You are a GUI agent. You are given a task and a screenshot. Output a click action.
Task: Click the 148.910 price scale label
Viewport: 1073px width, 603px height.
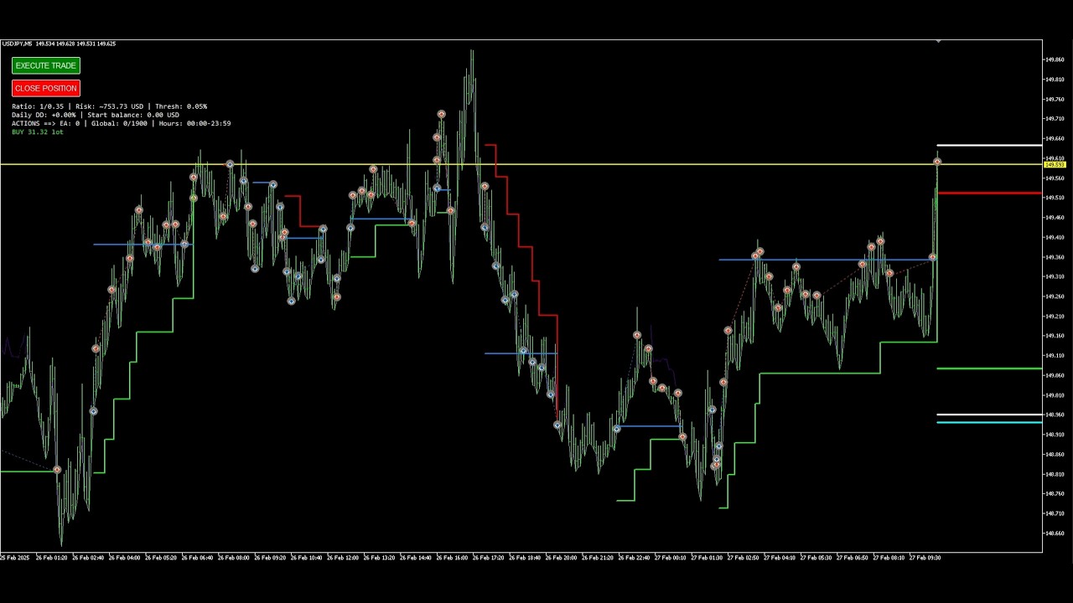click(x=1055, y=435)
